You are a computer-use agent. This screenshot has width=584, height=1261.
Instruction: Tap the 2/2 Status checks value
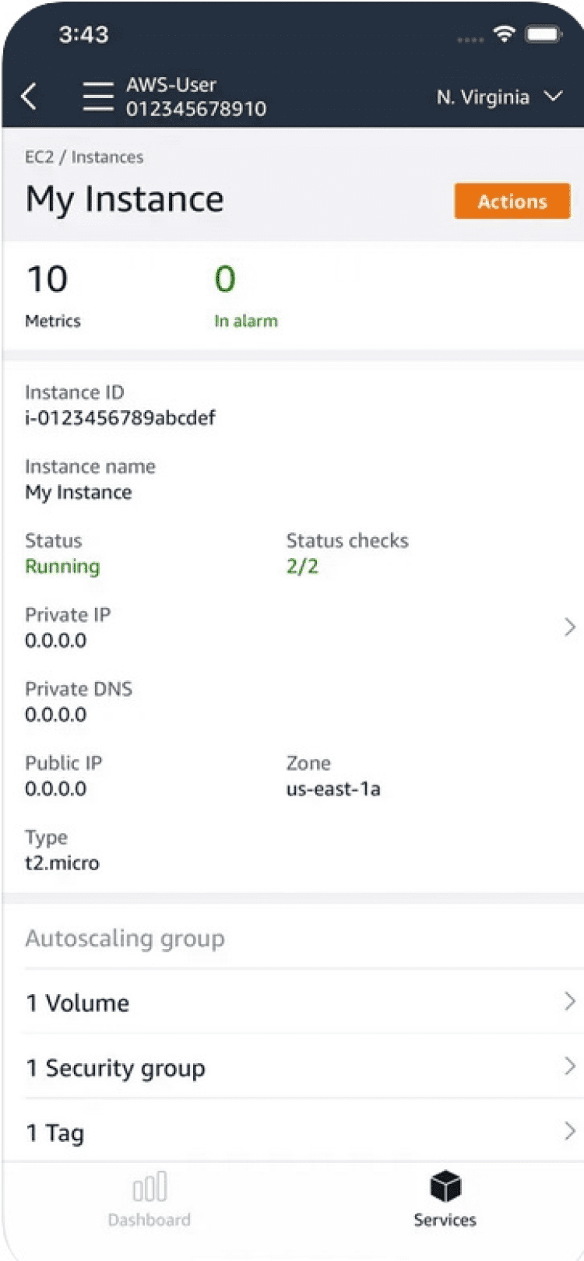[x=302, y=567]
